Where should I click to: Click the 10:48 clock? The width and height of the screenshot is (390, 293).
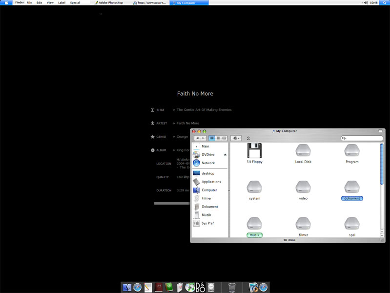(x=373, y=3)
